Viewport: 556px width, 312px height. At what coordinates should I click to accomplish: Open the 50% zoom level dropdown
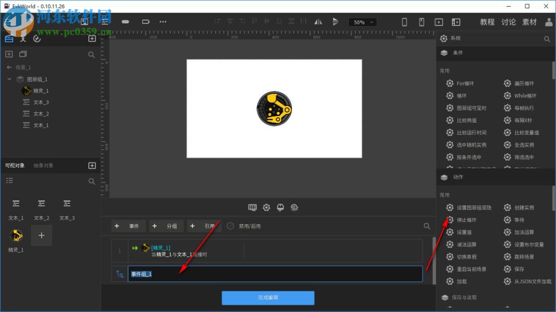click(363, 22)
